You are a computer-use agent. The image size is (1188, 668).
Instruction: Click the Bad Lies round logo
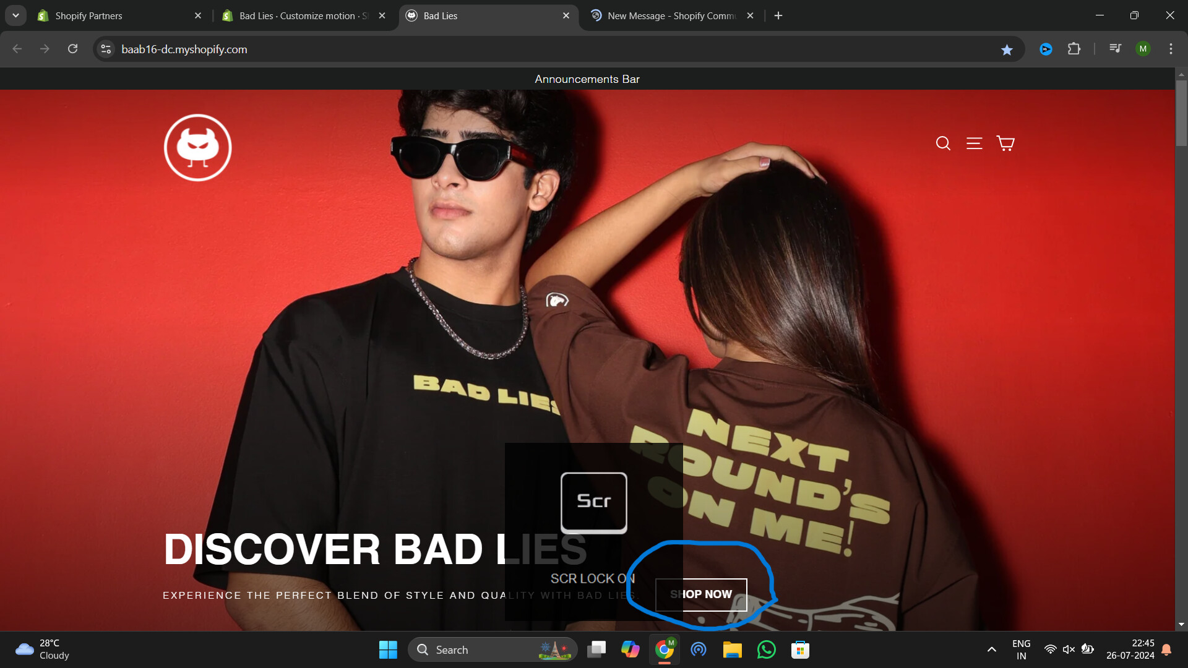(198, 148)
